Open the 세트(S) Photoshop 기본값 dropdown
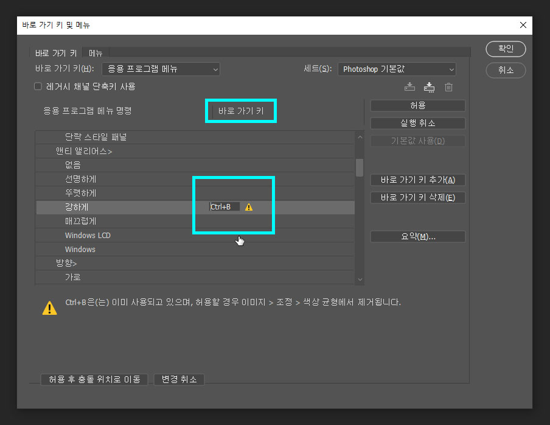Viewport: 550px width, 425px height. click(397, 69)
